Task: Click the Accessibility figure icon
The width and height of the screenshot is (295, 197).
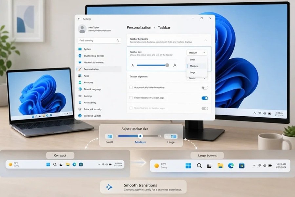Action: [x=80, y=102]
